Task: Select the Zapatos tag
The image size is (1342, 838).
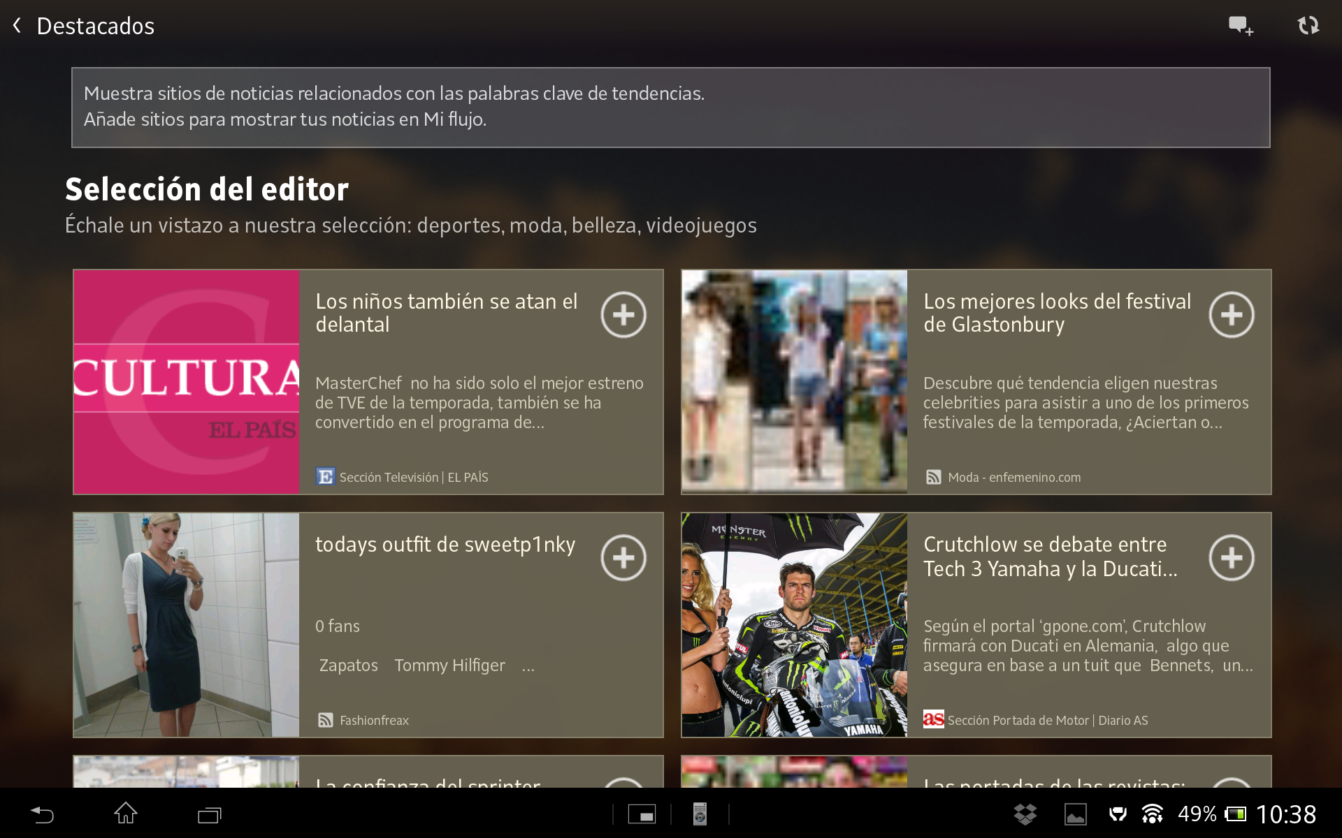Action: (348, 666)
